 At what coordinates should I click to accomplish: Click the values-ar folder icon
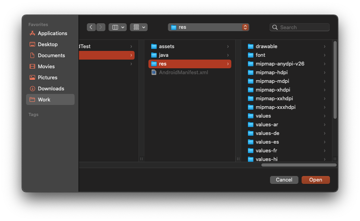point(251,125)
